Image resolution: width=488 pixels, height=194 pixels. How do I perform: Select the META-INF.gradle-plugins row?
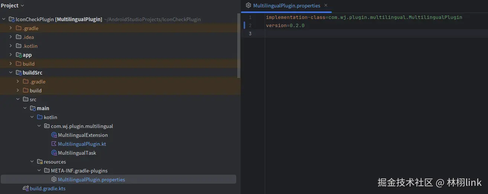tap(119, 171)
